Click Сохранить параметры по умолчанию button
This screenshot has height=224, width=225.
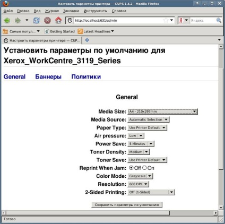point(127,205)
